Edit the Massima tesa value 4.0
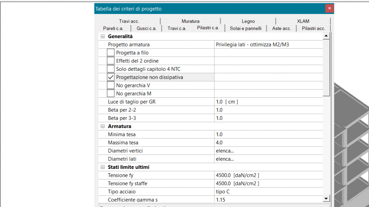The image size is (369, 207). coord(268,143)
